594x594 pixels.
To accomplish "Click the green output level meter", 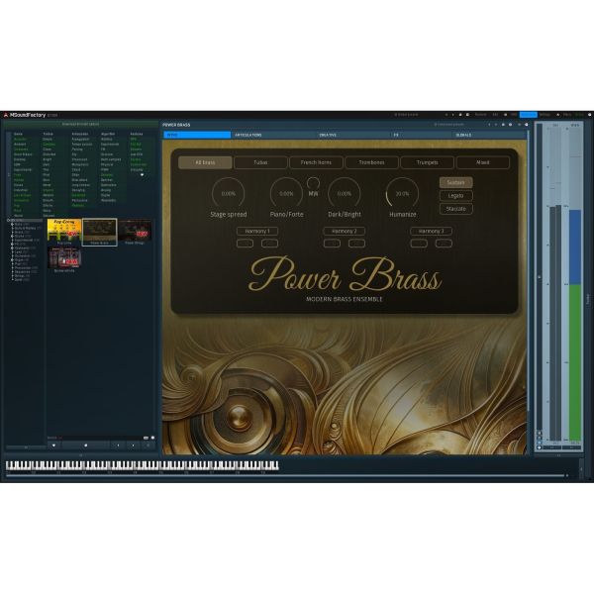I will 575,362.
